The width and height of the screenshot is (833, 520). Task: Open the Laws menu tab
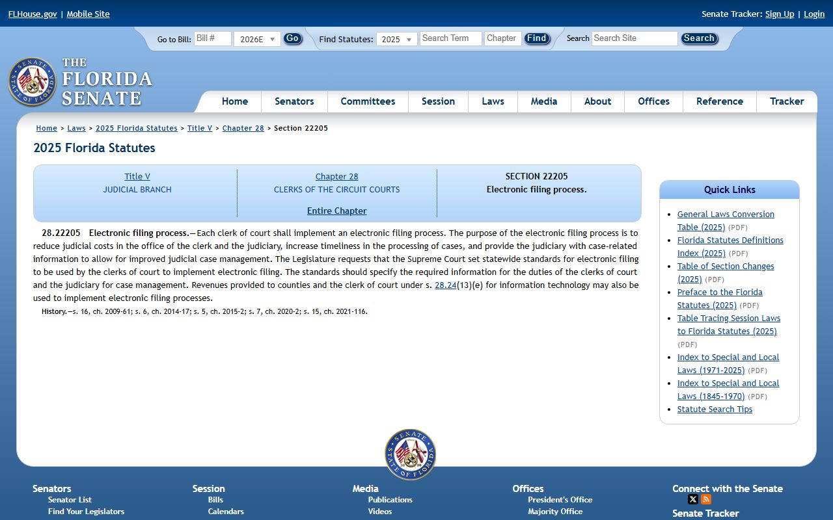point(493,101)
